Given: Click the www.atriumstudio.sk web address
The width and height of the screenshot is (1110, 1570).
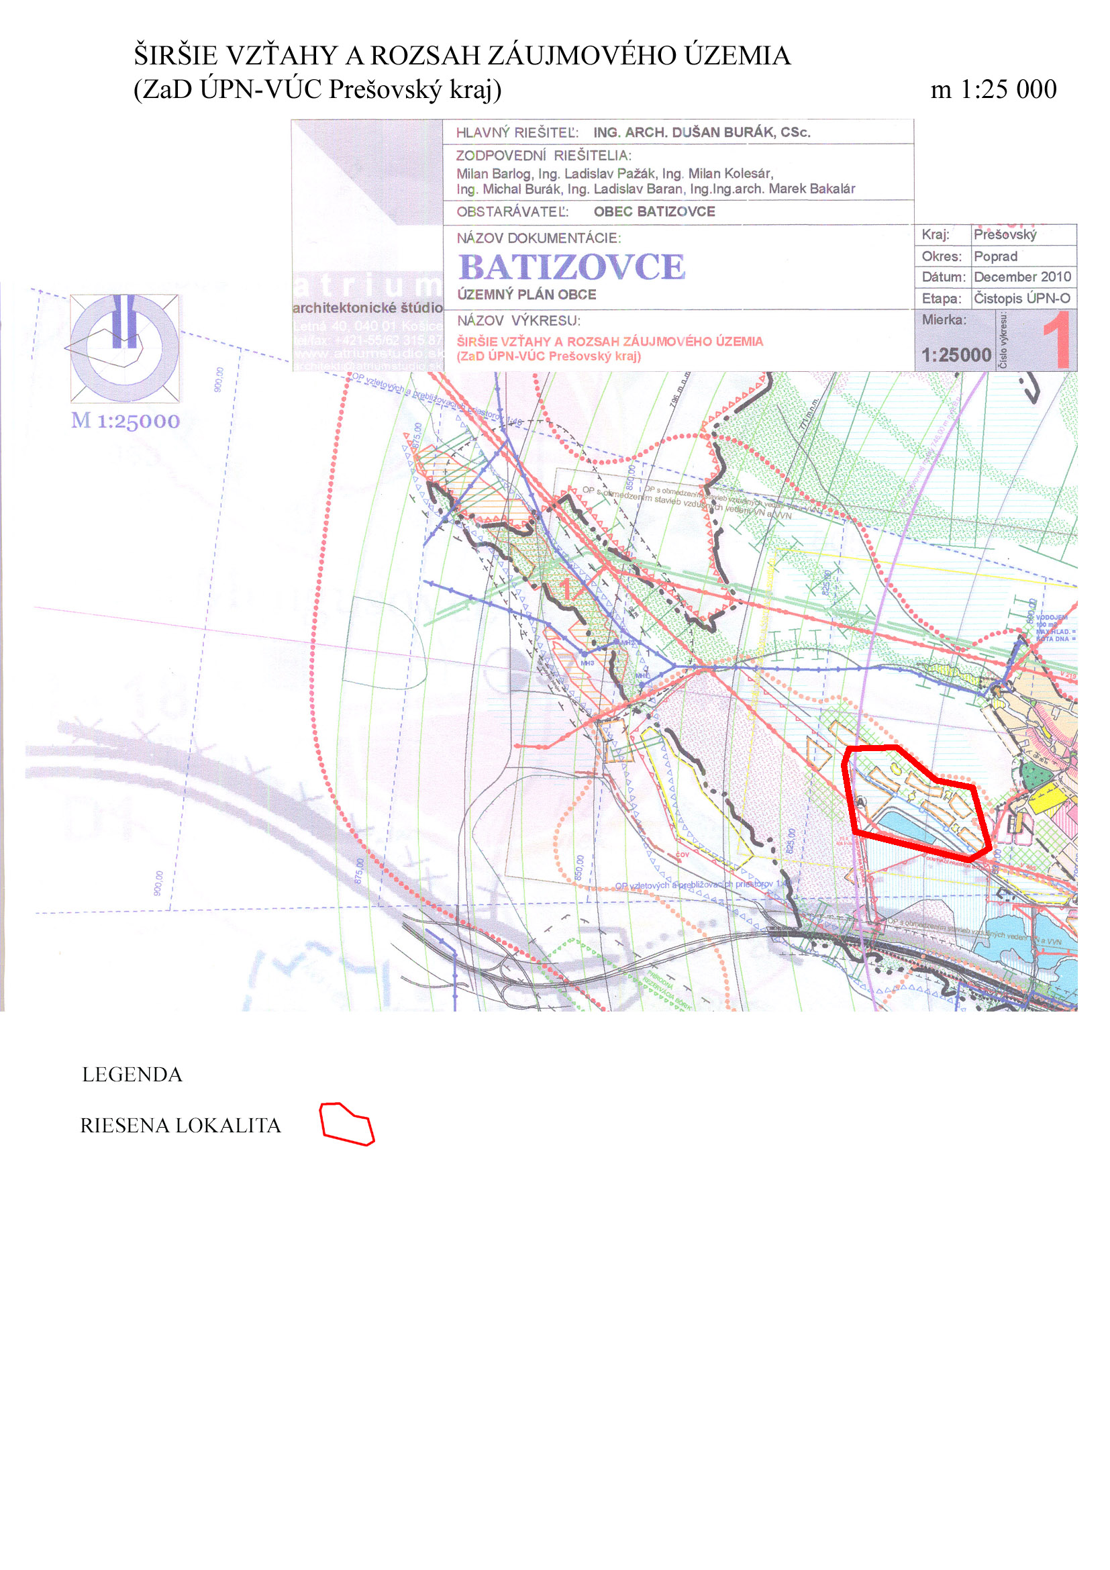Looking at the screenshot, I should click(368, 354).
